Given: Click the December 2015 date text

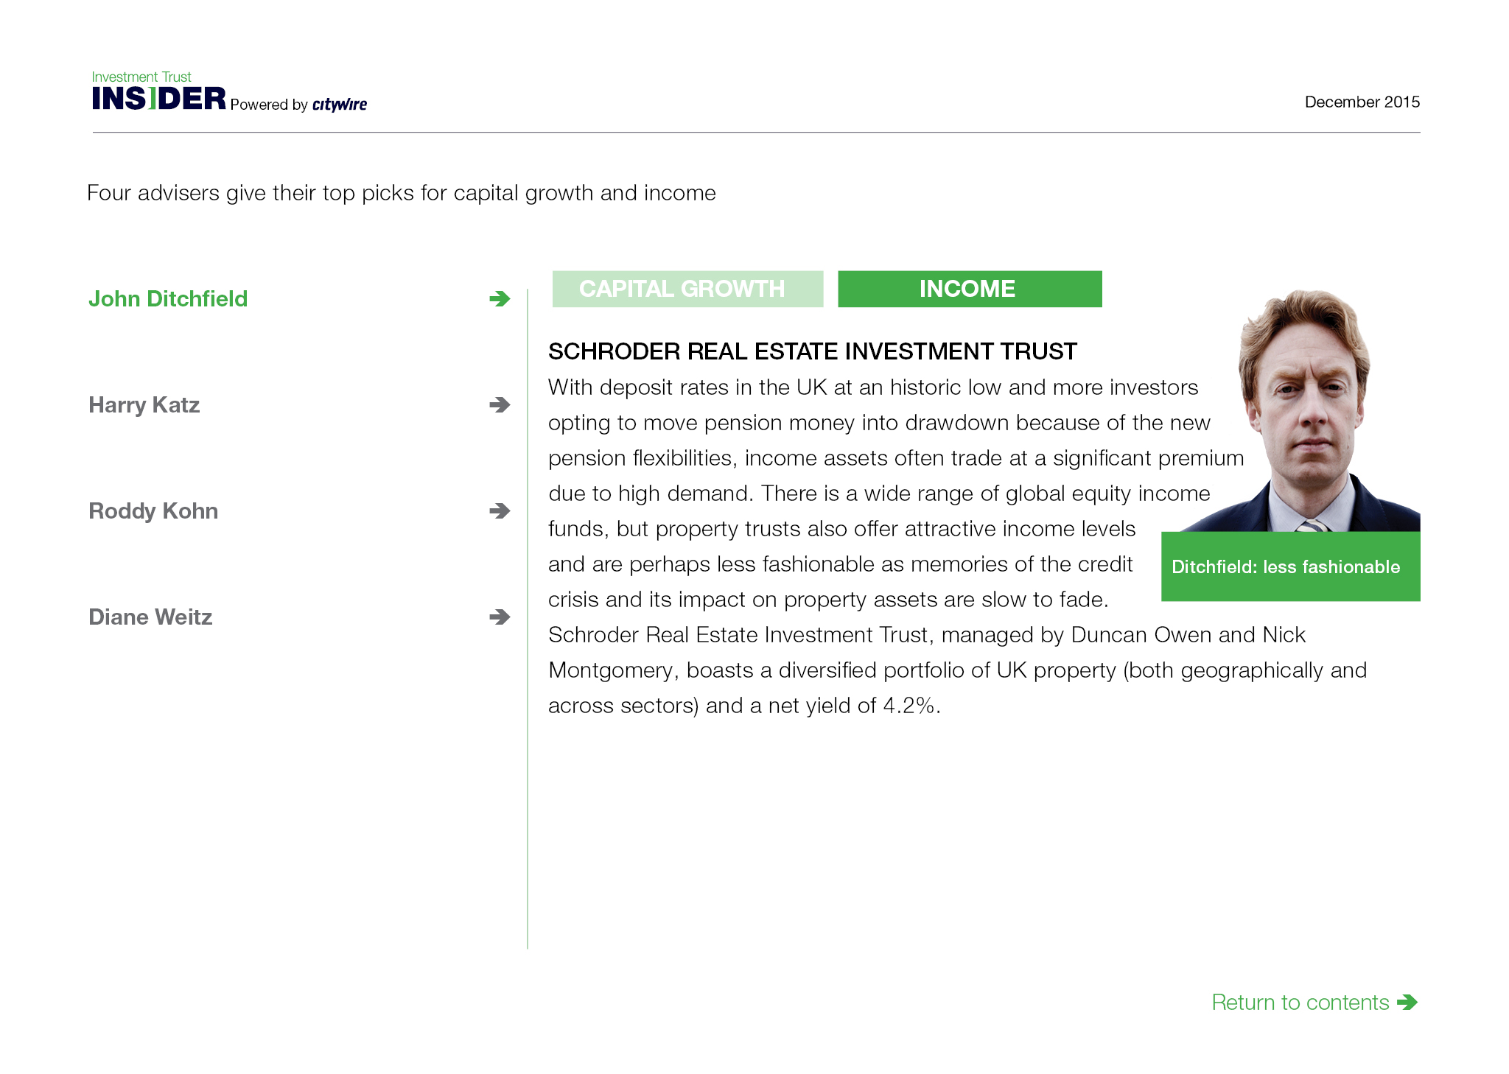Looking at the screenshot, I should pos(1362,102).
